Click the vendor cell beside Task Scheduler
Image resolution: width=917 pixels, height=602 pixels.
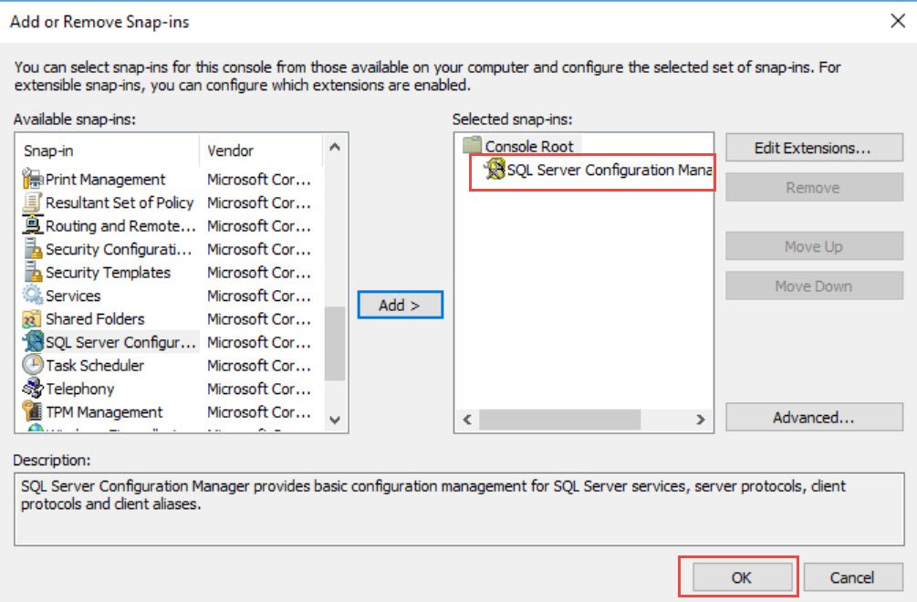(x=259, y=366)
